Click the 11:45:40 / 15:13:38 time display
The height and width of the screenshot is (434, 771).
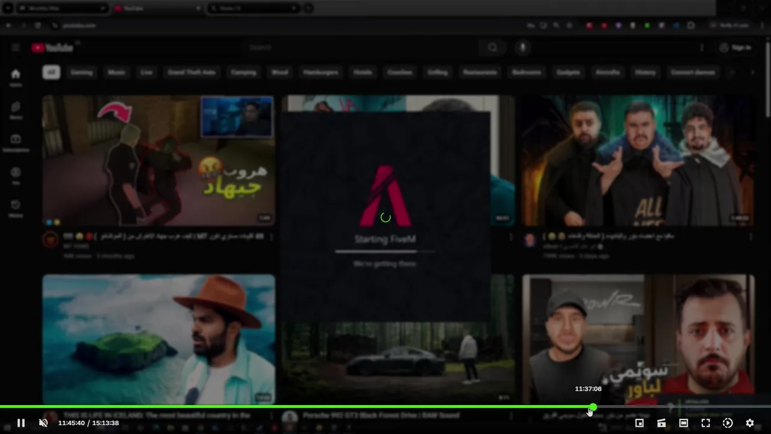pos(89,423)
